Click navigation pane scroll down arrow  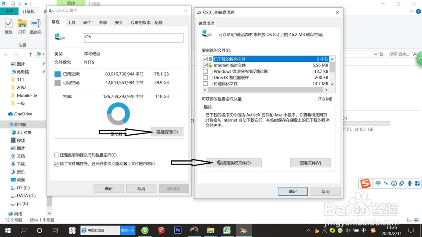tap(49, 213)
